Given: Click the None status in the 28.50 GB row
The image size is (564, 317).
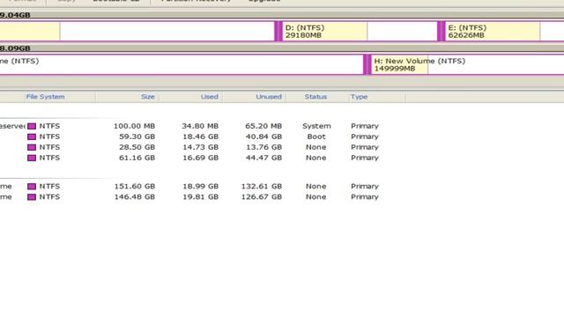Looking at the screenshot, I should (x=315, y=147).
